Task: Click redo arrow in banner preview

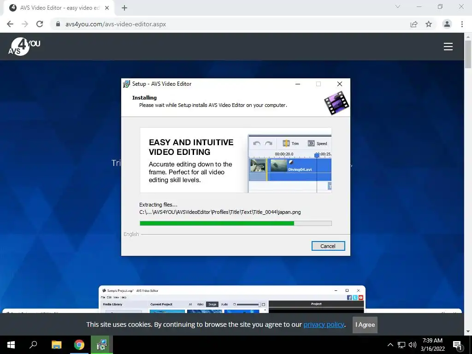Action: (269, 143)
